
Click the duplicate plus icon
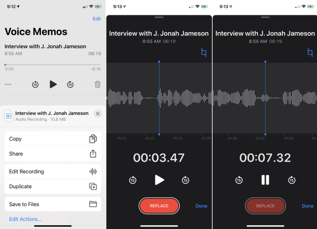click(x=93, y=187)
